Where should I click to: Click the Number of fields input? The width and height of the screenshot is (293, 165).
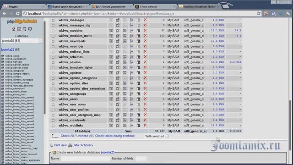[141, 159]
